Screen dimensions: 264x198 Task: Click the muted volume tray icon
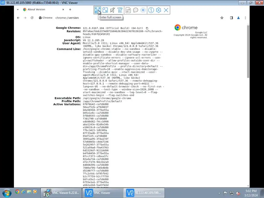point(238,193)
